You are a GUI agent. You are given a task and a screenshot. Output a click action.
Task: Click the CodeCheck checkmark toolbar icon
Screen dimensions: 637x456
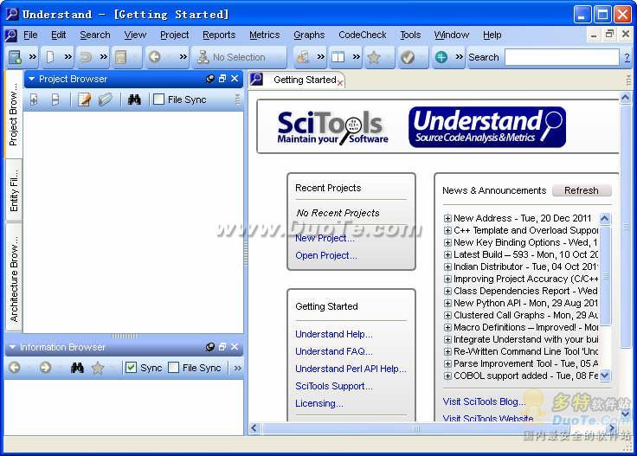[408, 57]
